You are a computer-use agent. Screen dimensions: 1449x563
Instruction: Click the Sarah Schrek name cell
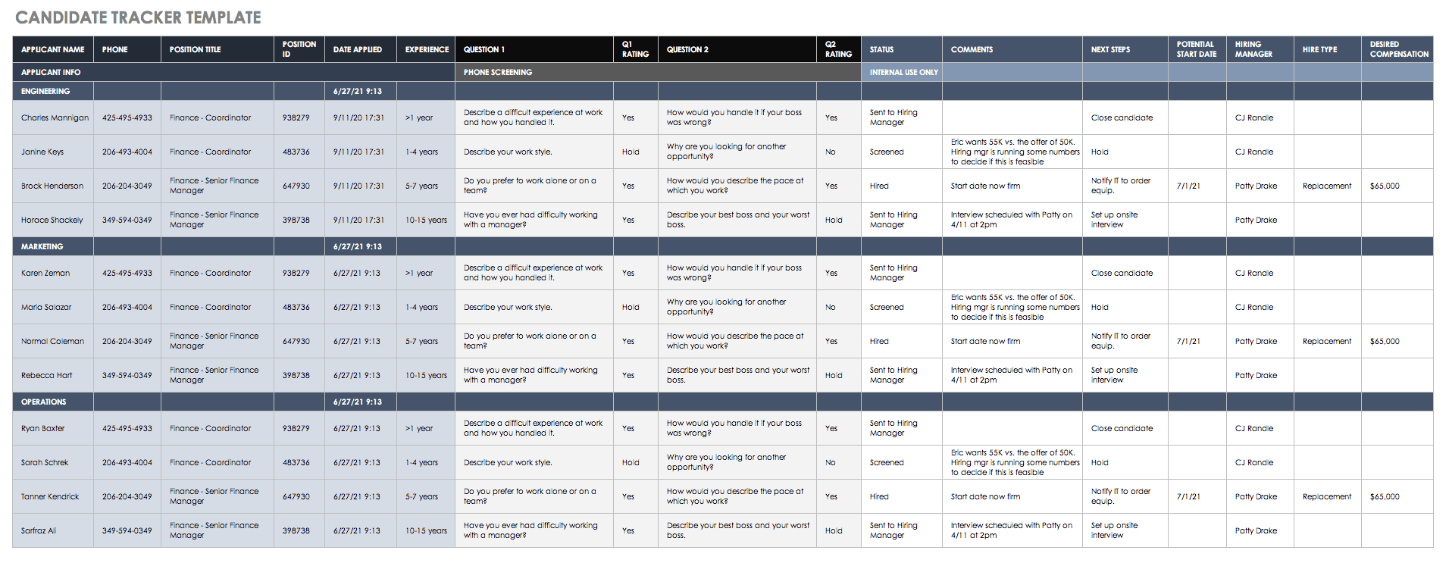45,462
